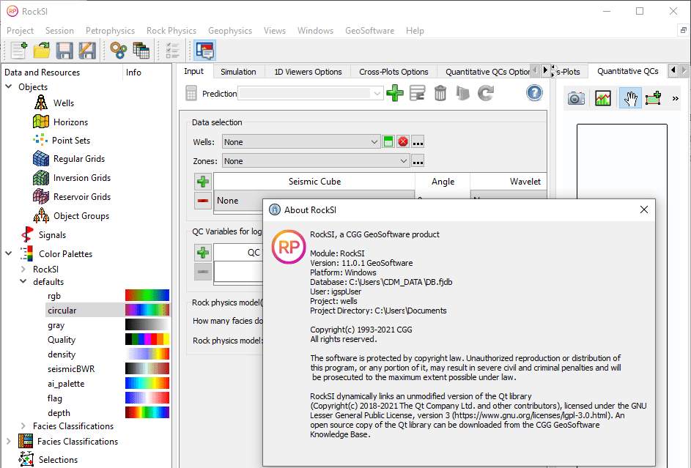This screenshot has width=691, height=468.
Task: Open the GeoSoftware menu
Action: [x=369, y=30]
